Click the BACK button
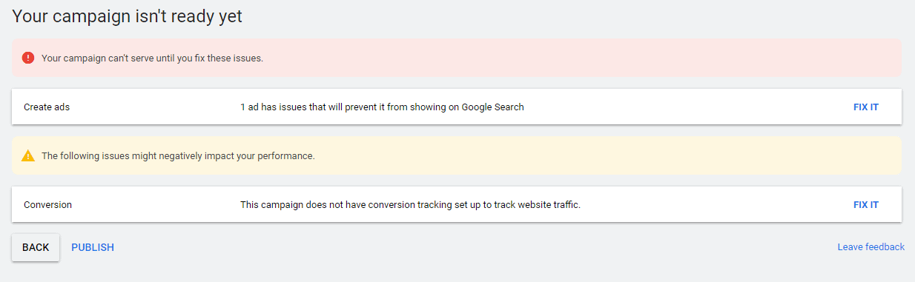This screenshot has height=282, width=915. click(x=36, y=247)
